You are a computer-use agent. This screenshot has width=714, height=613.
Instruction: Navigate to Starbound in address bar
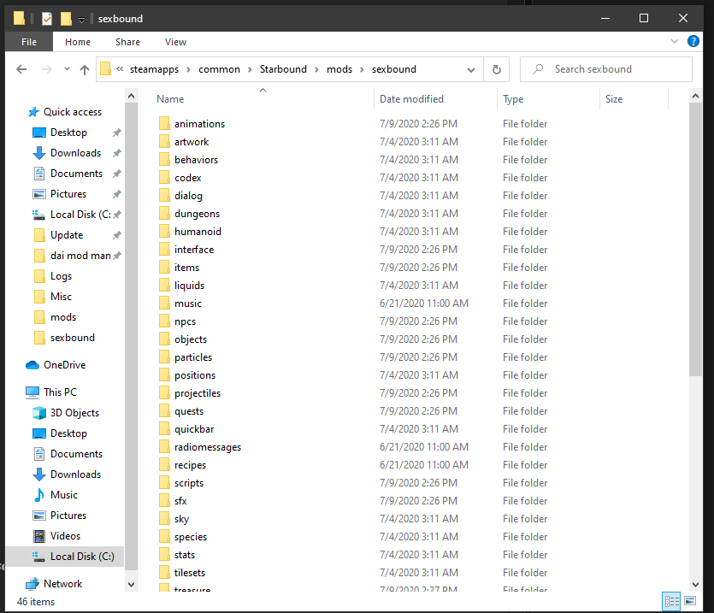[283, 69]
